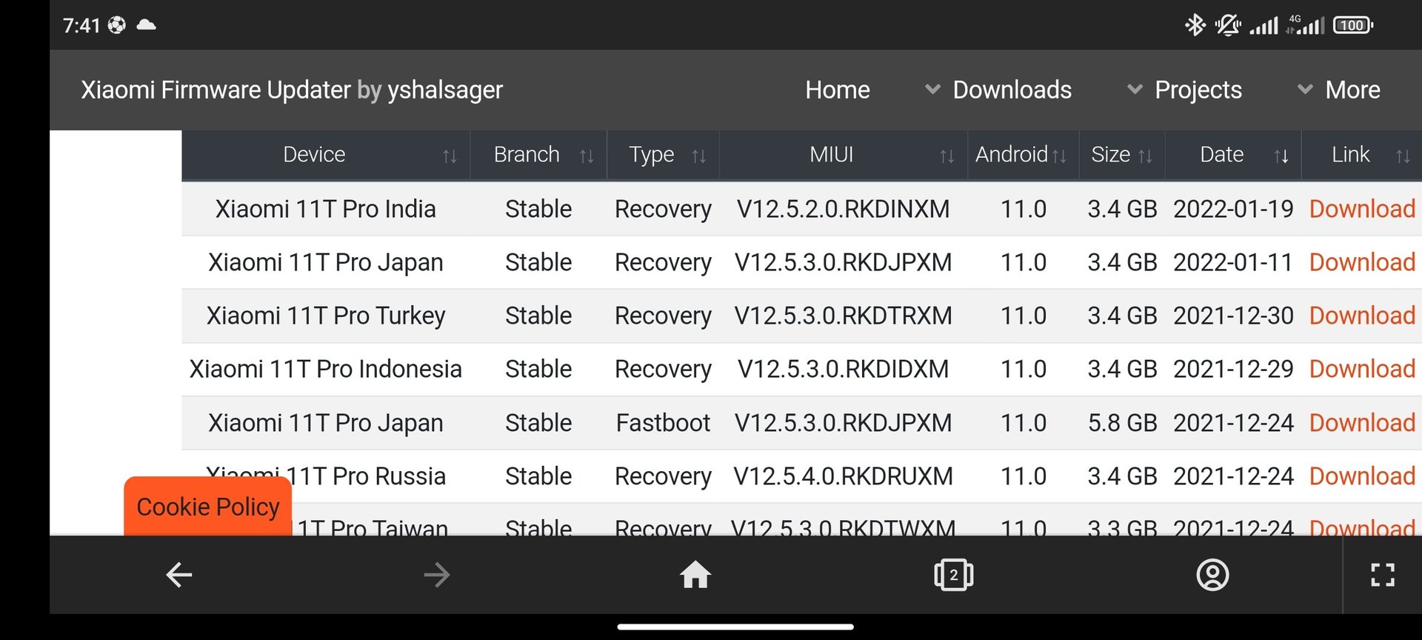This screenshot has width=1422, height=640.
Task: Sort table by Device column arrows
Action: [450, 156]
